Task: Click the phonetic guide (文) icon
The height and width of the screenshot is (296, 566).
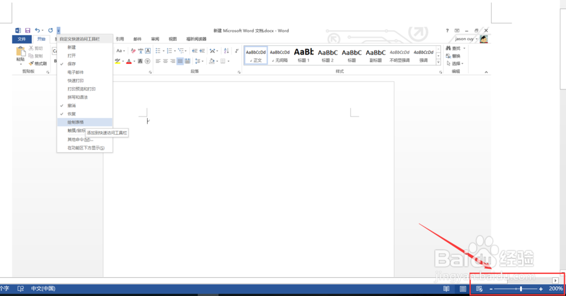Action: 140,51
